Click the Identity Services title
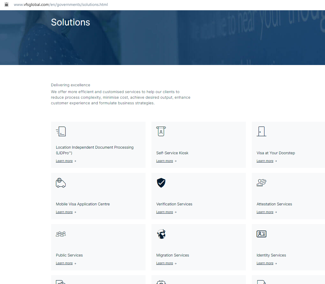325x284 pixels. coord(271,255)
